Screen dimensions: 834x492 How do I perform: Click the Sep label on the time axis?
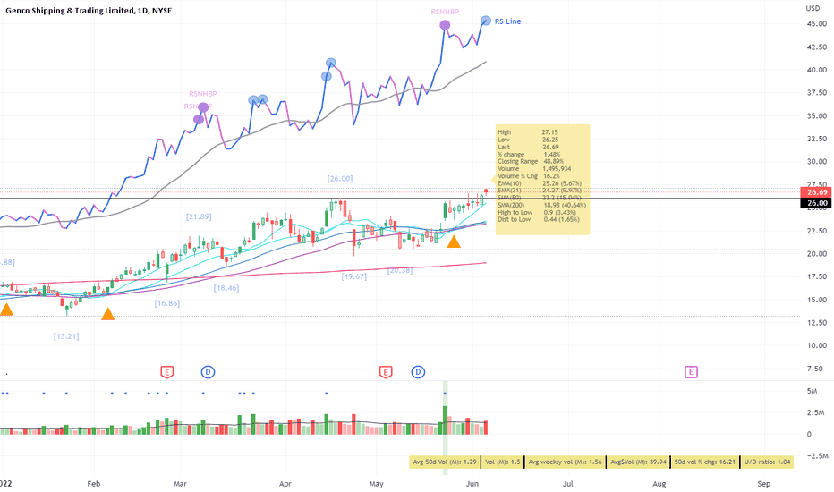click(x=764, y=483)
